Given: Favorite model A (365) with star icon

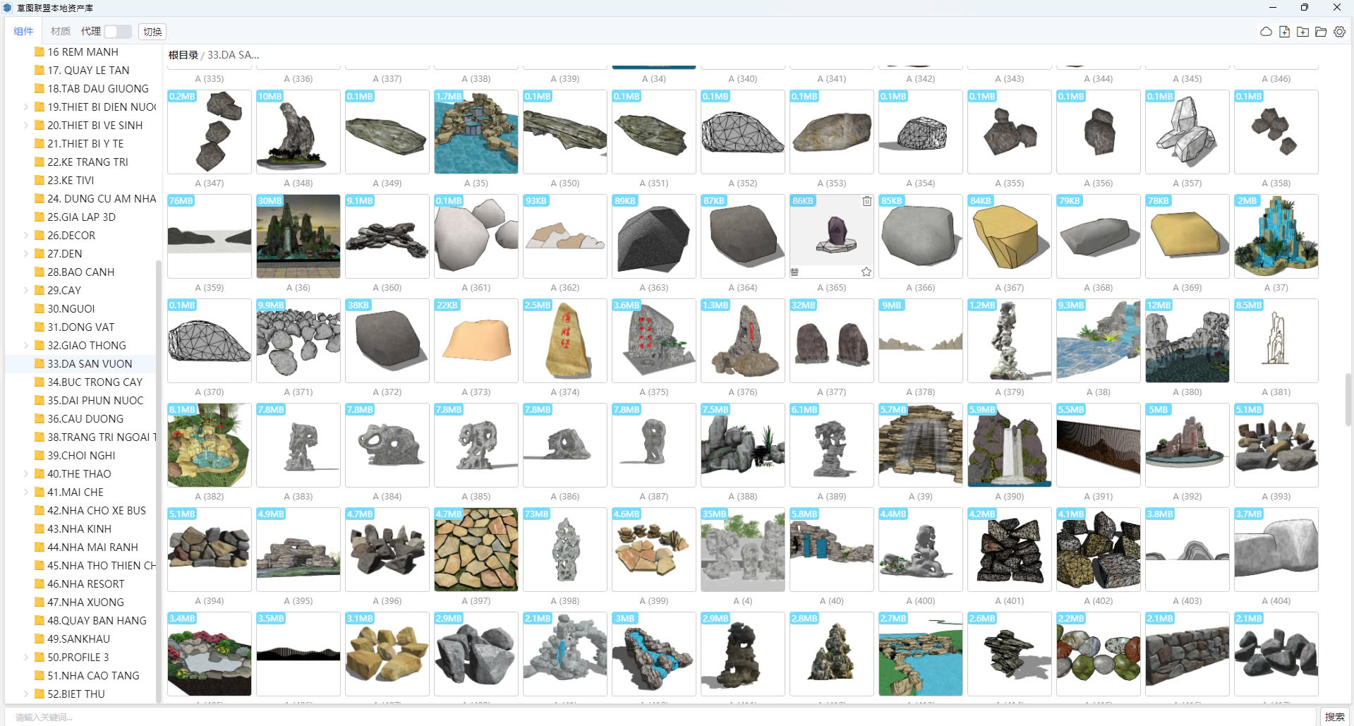Looking at the screenshot, I should pyautogui.click(x=866, y=272).
